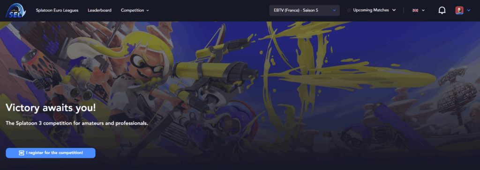480x170 pixels.
Task: Expand the chevron next to the user avatar
Action: point(469,10)
